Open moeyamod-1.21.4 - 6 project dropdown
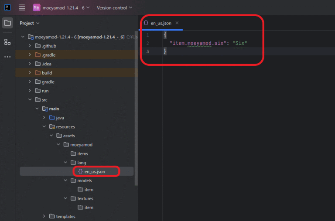Image resolution: width=335 pixels, height=221 pixels. click(x=66, y=8)
